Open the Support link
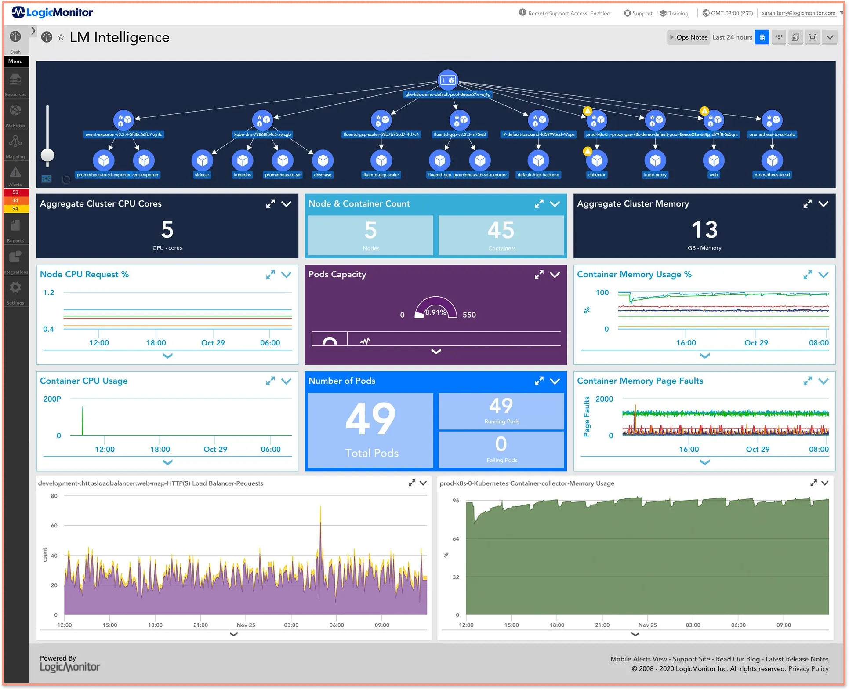Screen dimensions: 849x690 (x=639, y=13)
